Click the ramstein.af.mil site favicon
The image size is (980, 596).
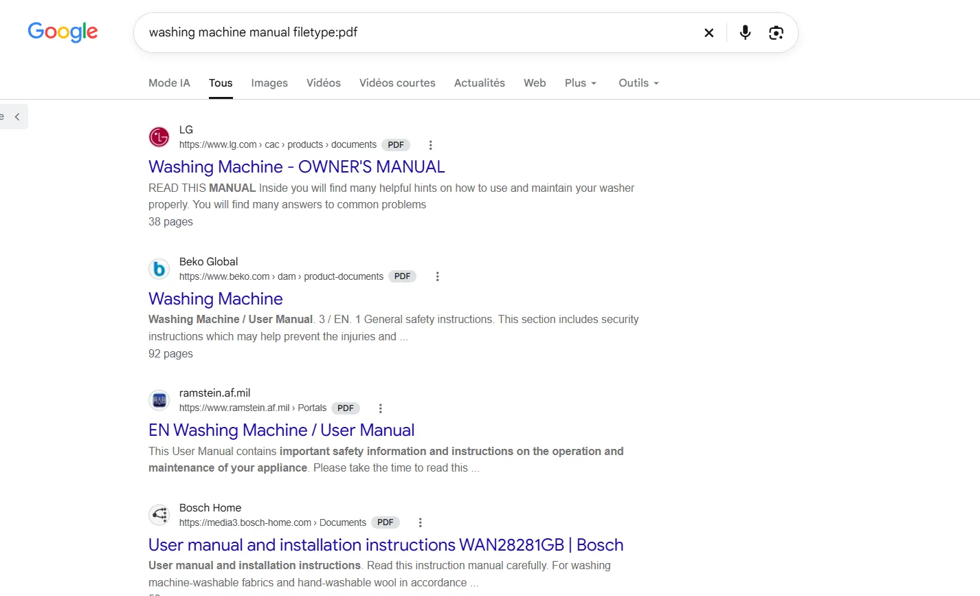pos(159,400)
